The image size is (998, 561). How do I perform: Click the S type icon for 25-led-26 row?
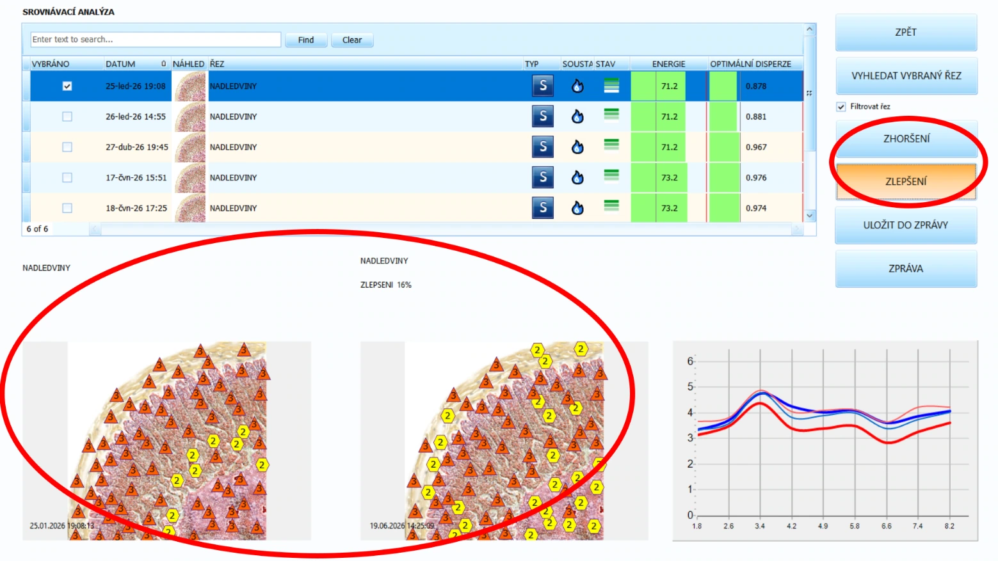[543, 86]
